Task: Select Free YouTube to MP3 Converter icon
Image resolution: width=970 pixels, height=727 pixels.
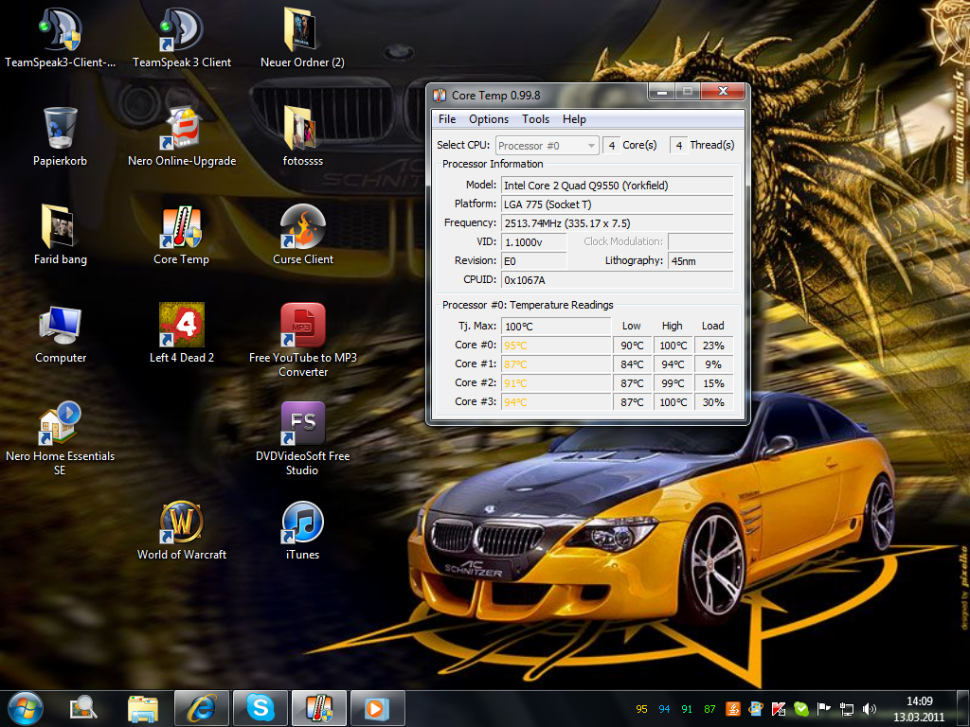Action: coord(302,340)
